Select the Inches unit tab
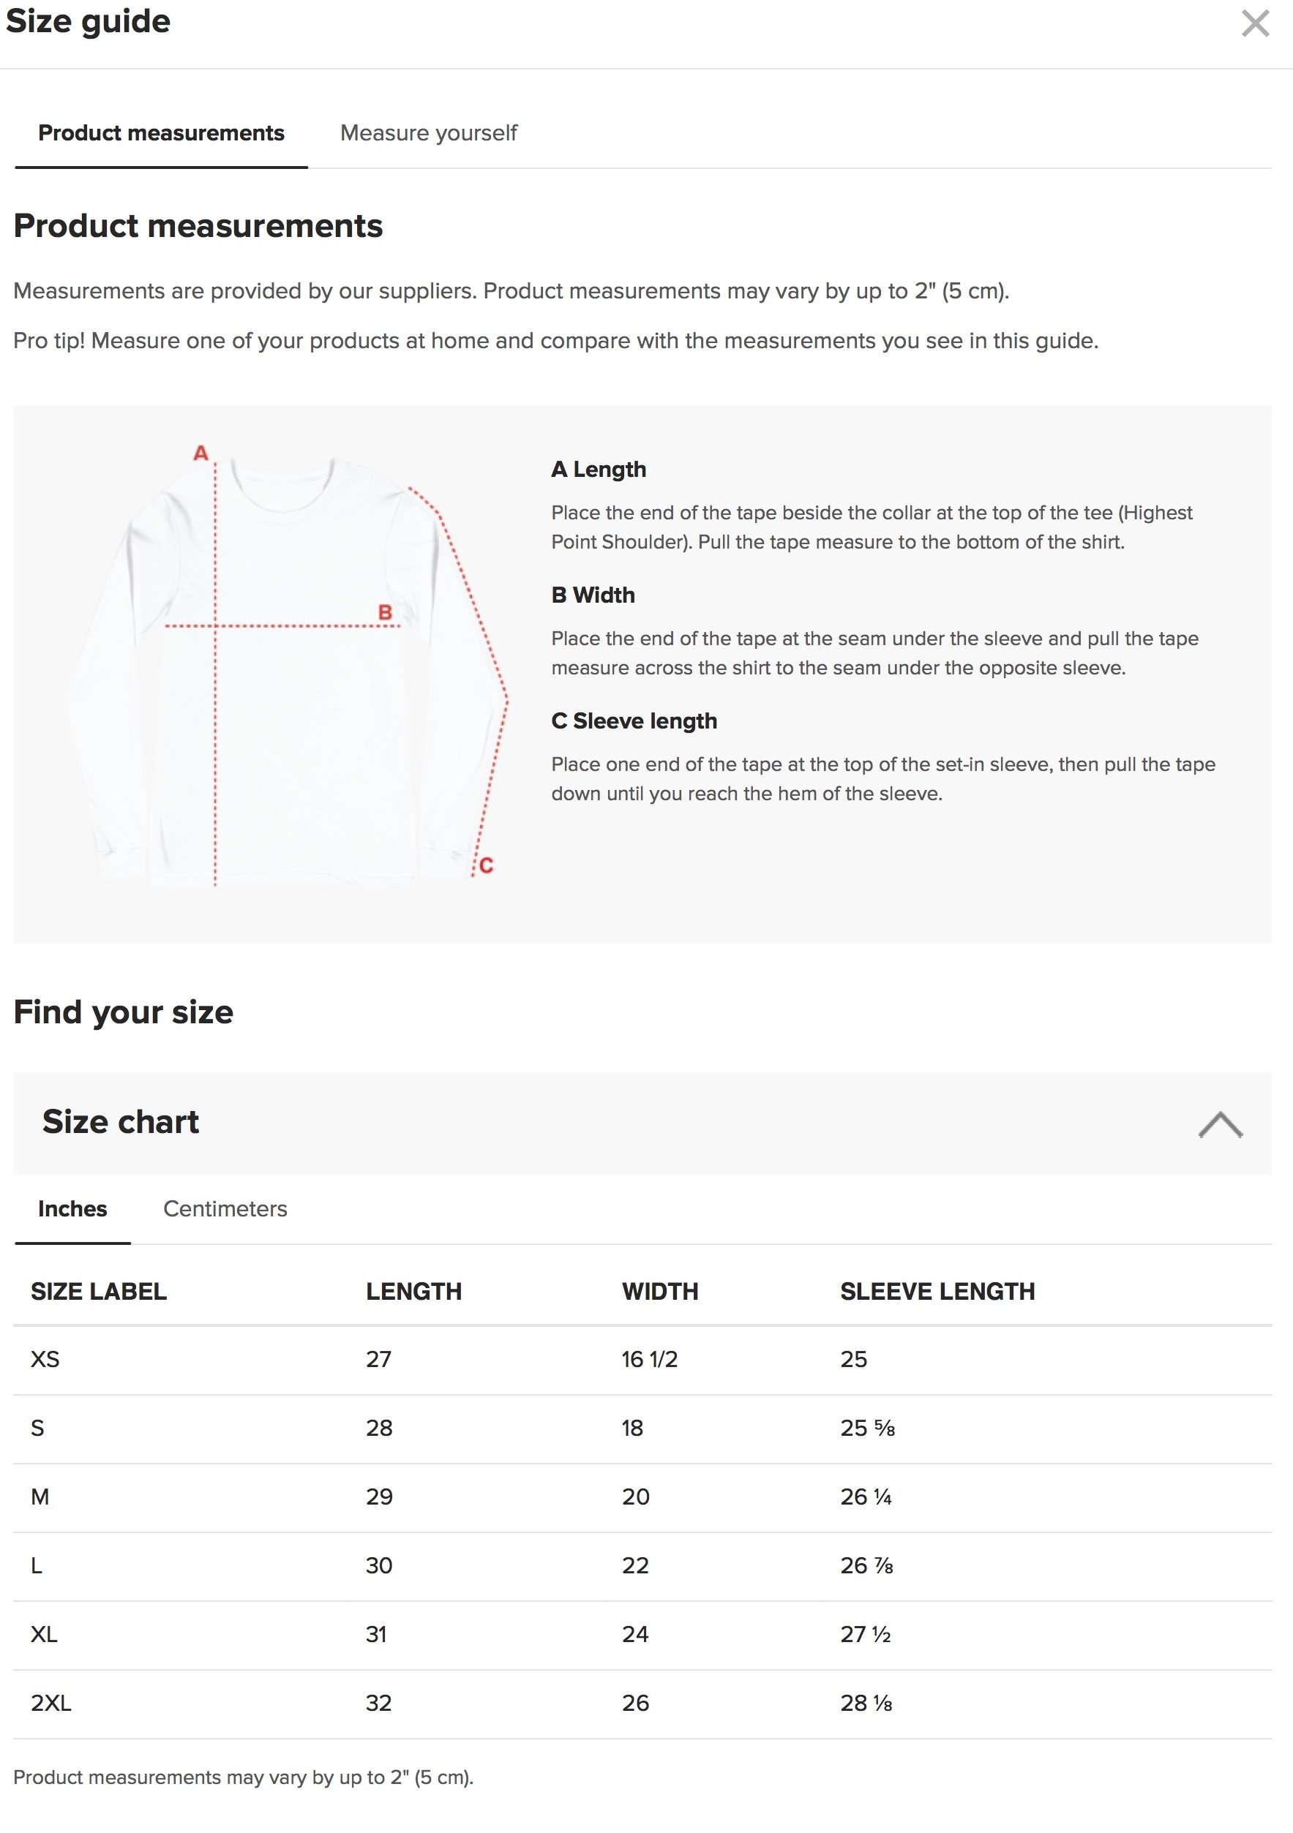The width and height of the screenshot is (1293, 1833). pos(72,1208)
